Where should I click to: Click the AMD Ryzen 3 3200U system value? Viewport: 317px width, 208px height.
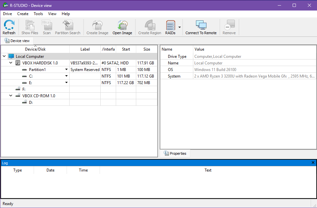(x=254, y=76)
